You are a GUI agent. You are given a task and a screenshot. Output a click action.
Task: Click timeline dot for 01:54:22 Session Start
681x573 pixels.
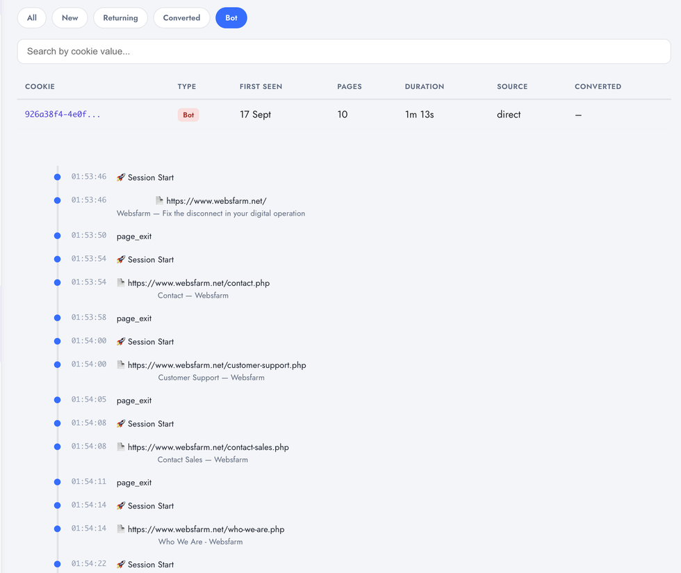57,564
